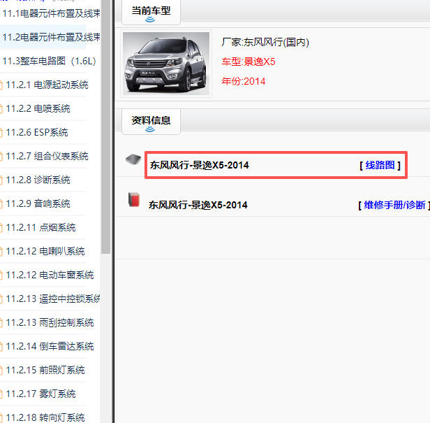Click document icon beside 11.2.6 ESP系统
The width and height of the screenshot is (430, 423).
coord(1,133)
